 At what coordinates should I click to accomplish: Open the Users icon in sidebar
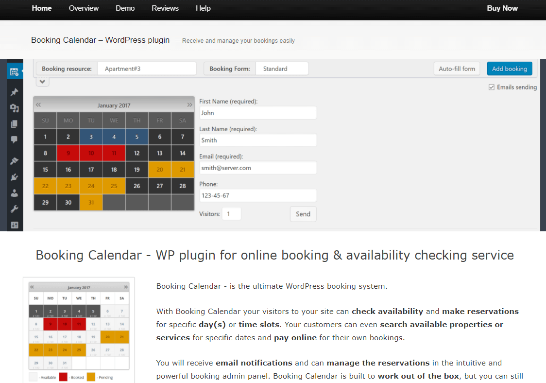coord(14,193)
